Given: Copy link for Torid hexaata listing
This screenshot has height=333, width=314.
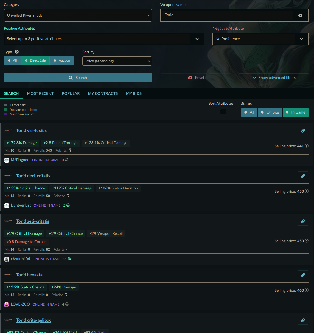Looking at the screenshot, I should click(303, 275).
